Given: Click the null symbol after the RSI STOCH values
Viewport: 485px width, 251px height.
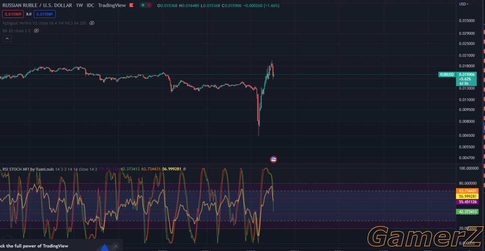Looking at the screenshot, I should click(184, 169).
